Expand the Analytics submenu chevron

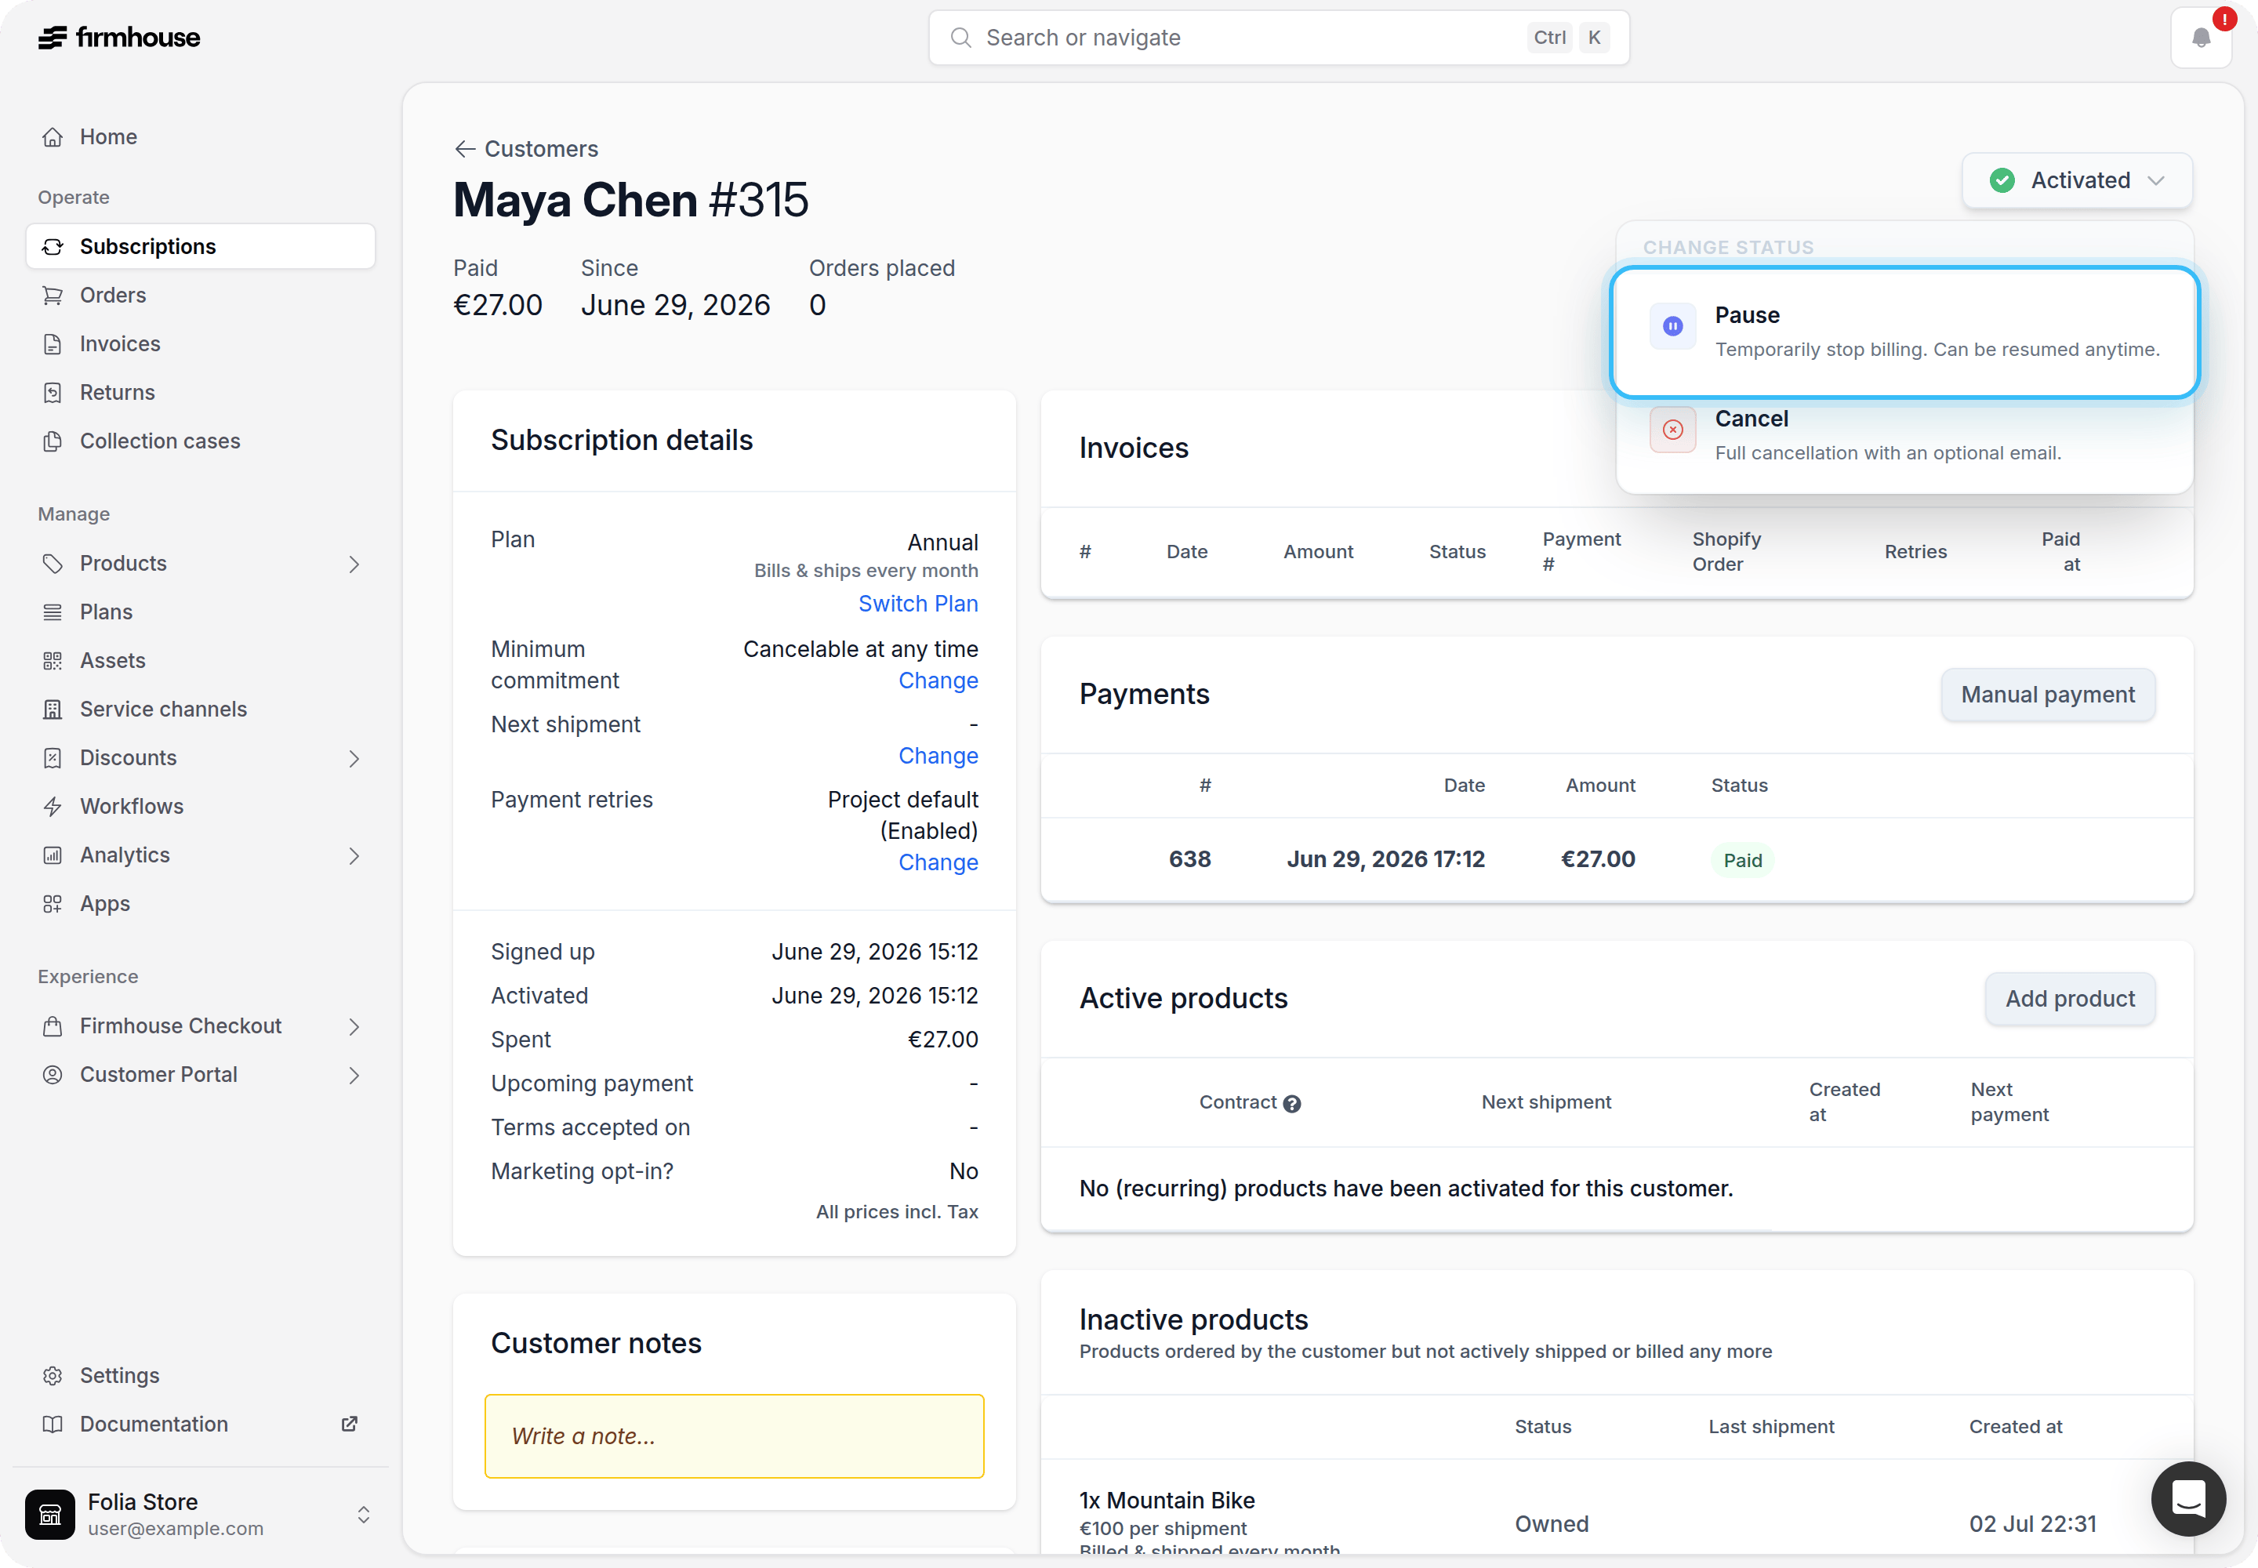pos(354,855)
